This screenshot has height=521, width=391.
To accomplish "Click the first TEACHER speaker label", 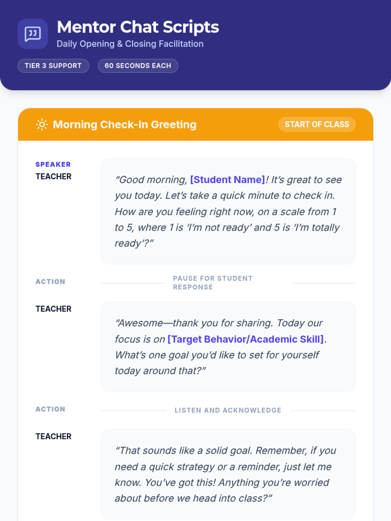I will [53, 176].
